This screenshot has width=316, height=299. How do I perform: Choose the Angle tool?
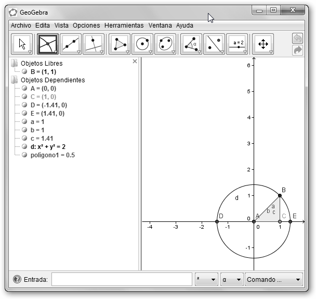click(x=191, y=44)
